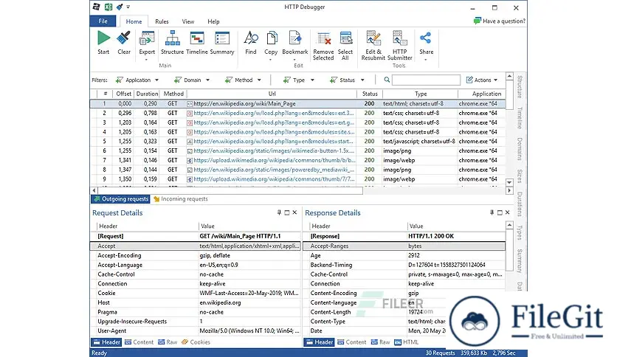The height and width of the screenshot is (357, 617).
Task: Switch to the View ribbon tab
Action: tap(187, 21)
